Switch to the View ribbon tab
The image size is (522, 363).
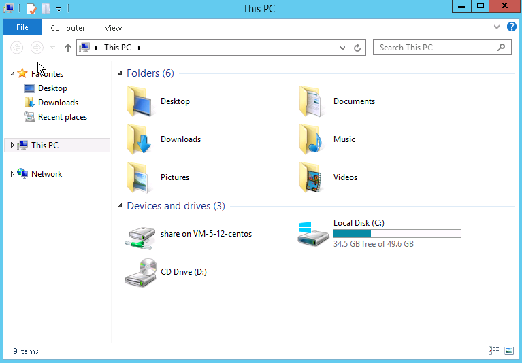(113, 28)
